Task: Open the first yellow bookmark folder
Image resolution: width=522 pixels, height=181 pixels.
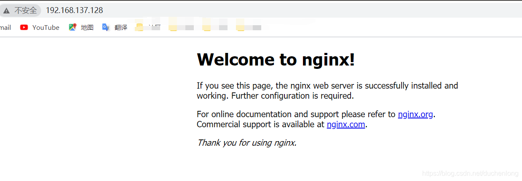Action: (139, 27)
